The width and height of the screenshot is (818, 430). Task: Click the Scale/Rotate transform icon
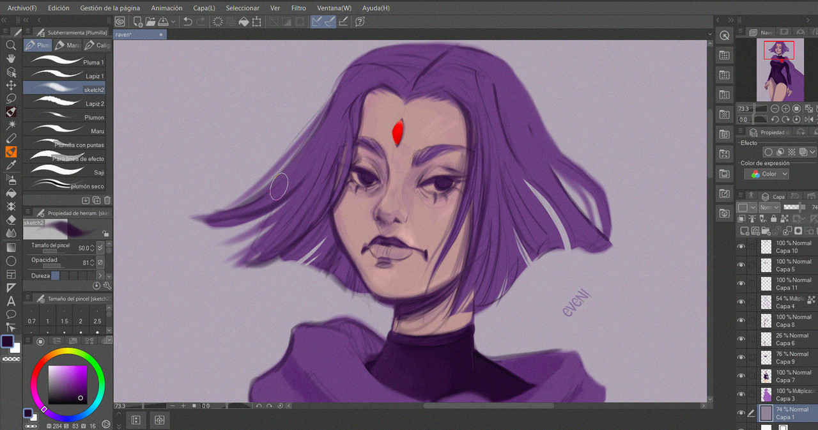256,21
